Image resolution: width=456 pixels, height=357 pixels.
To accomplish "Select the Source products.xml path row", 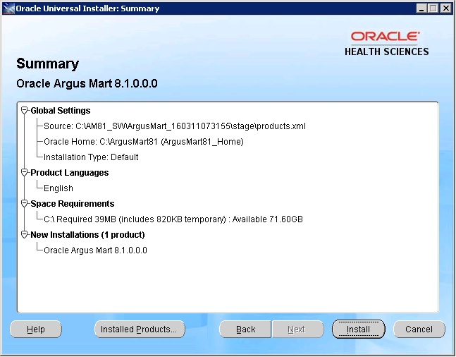I will (x=175, y=126).
